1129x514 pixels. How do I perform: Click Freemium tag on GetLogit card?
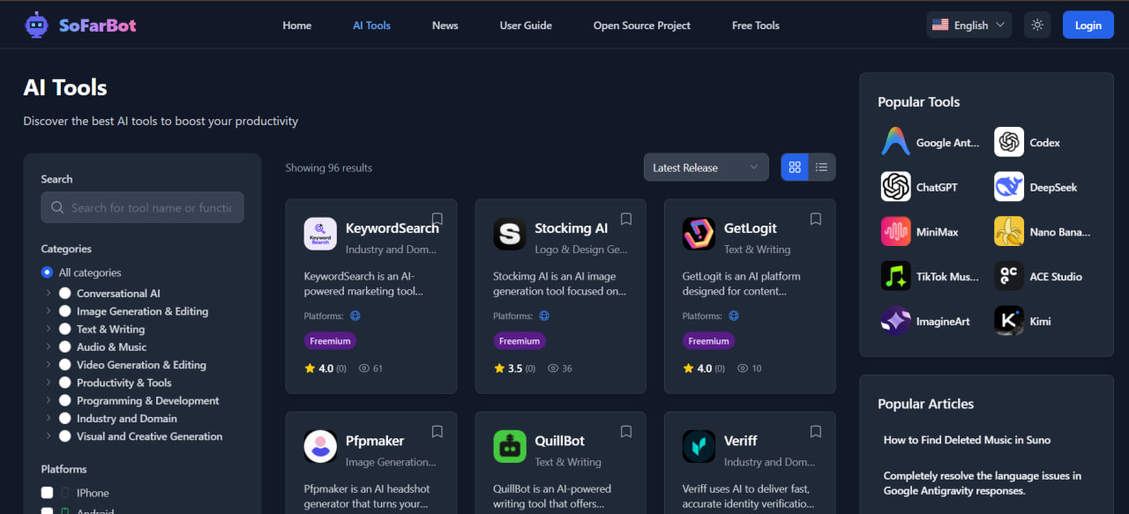point(709,341)
